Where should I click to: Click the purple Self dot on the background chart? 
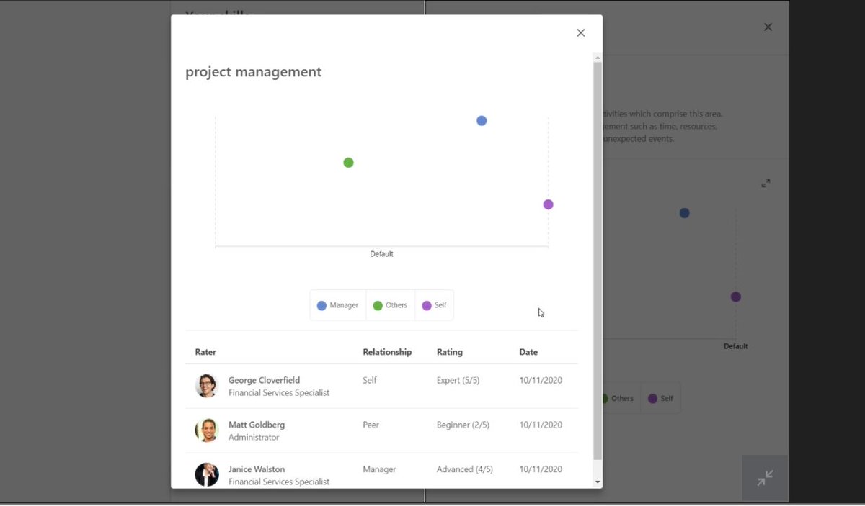735,296
